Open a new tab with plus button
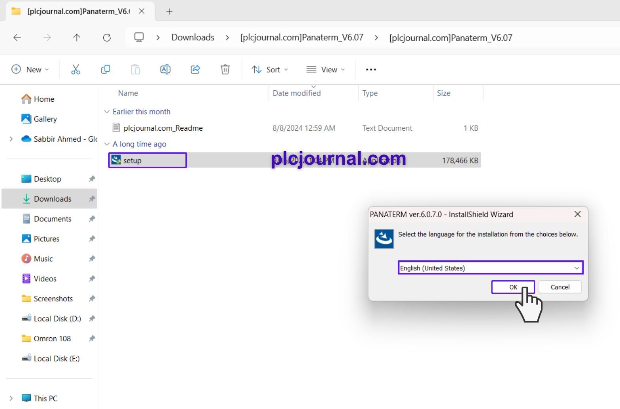Image resolution: width=620 pixels, height=409 pixels. click(169, 11)
